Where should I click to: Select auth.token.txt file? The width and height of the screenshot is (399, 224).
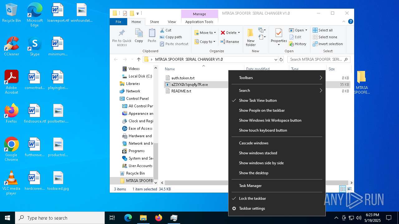(180, 78)
